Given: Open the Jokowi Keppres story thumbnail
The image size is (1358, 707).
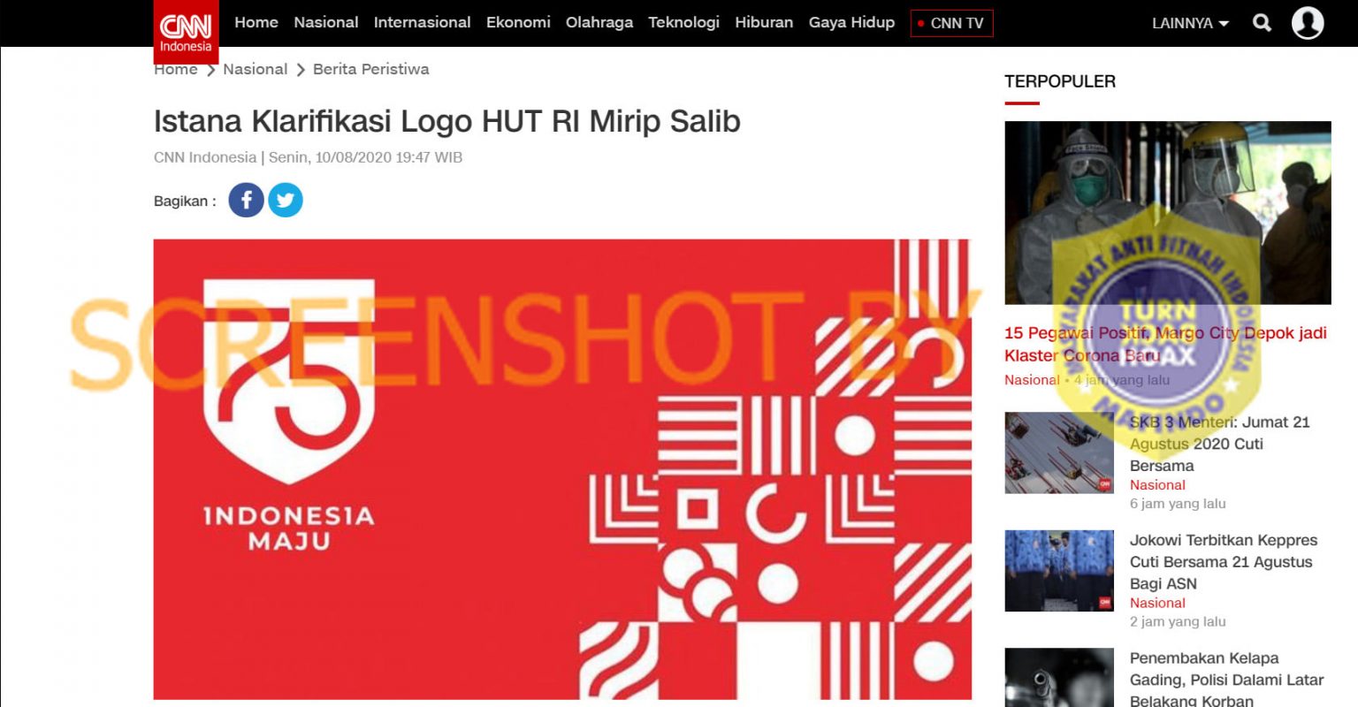Looking at the screenshot, I should click(x=1059, y=571).
